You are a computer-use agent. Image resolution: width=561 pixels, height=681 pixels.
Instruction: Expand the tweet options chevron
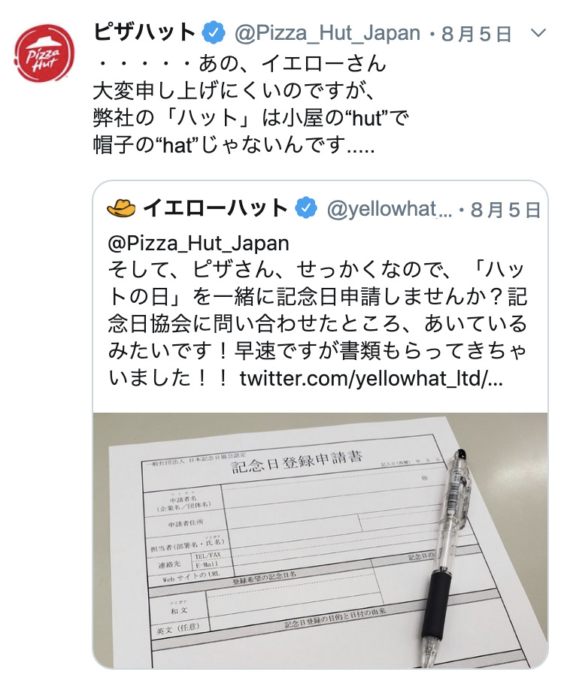click(538, 32)
